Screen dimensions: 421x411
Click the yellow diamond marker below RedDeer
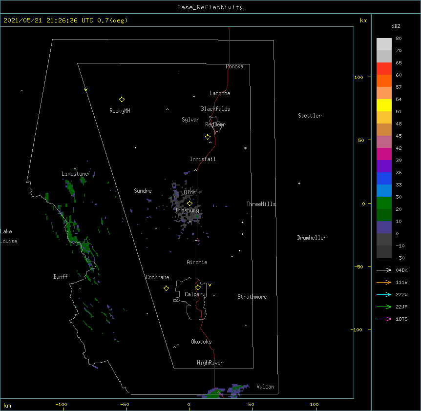pos(208,137)
